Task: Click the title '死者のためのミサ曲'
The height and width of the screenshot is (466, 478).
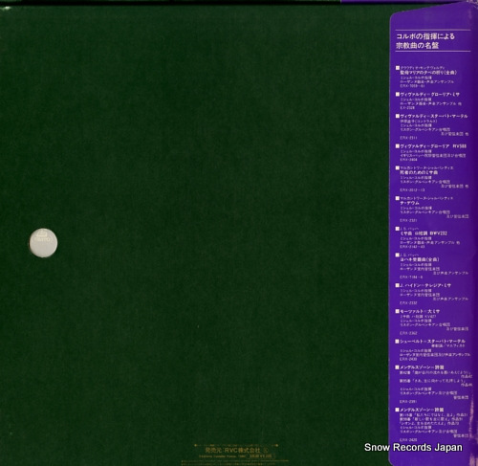Action: point(419,172)
